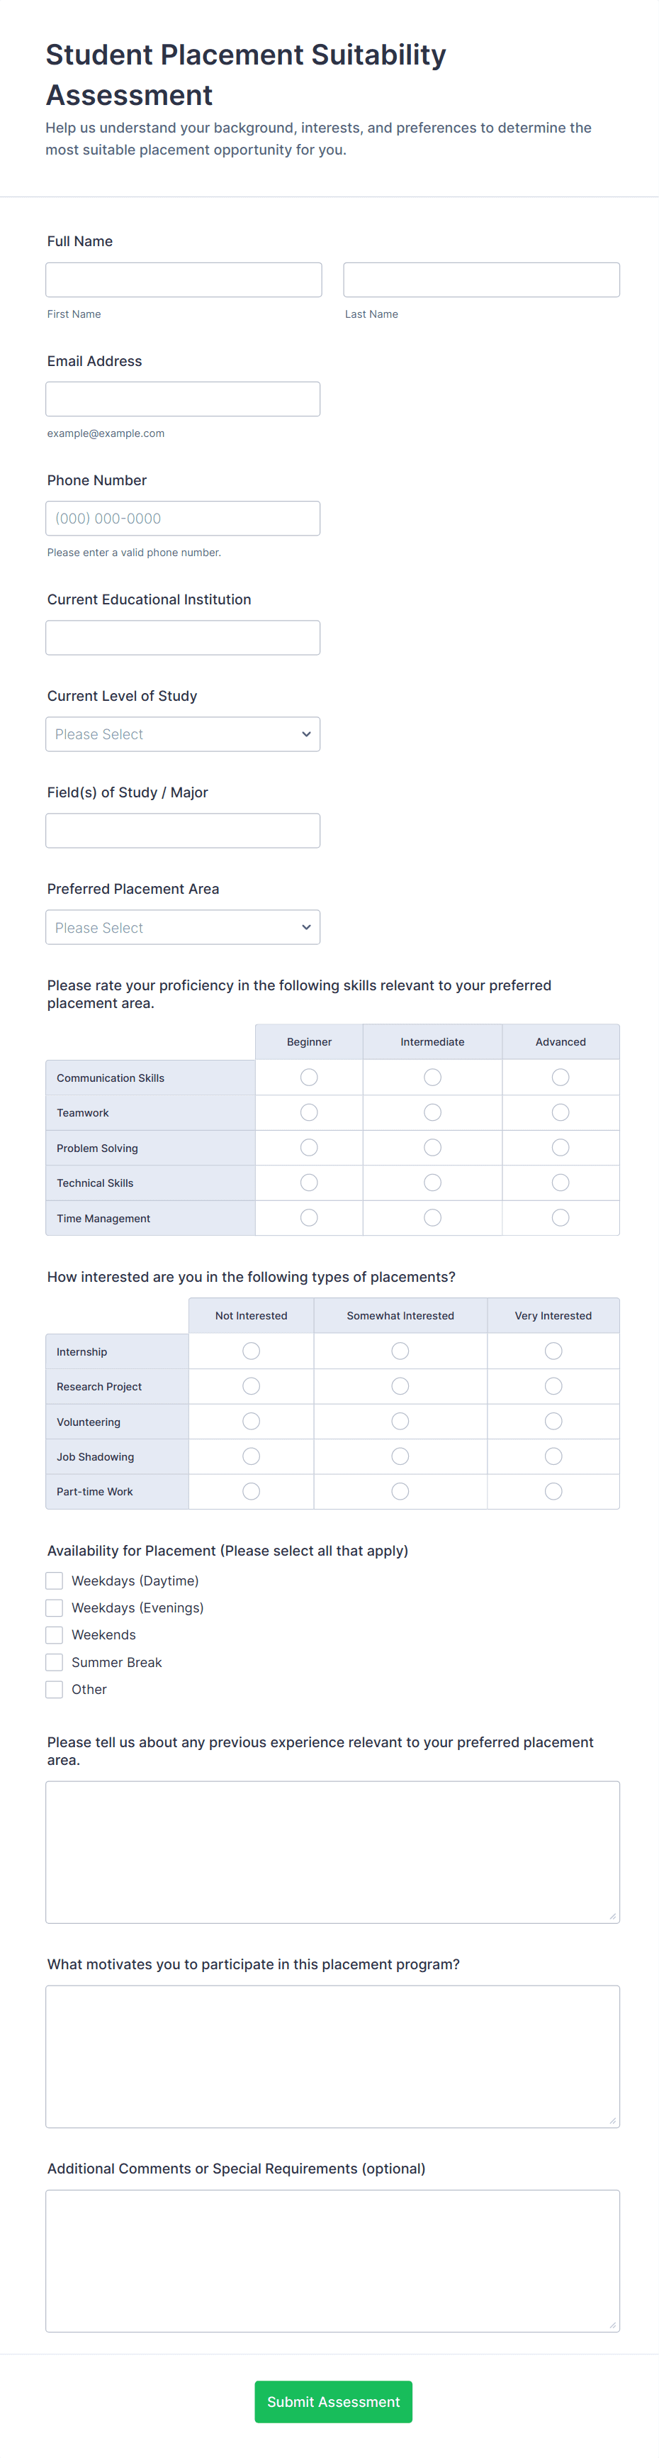Set Problem Solving to Beginner
Screen dimensions: 659x2458
309,1148
